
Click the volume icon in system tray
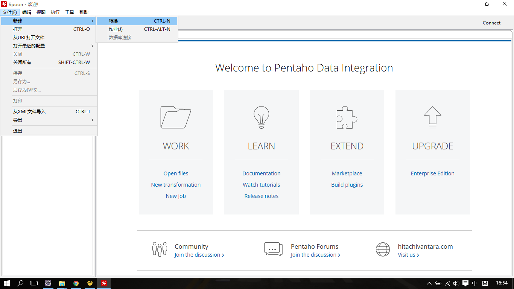(x=456, y=283)
